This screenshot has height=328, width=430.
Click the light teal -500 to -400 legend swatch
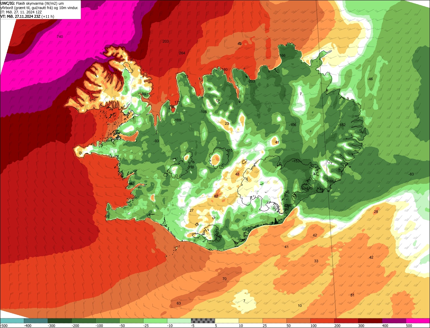(12, 321)
